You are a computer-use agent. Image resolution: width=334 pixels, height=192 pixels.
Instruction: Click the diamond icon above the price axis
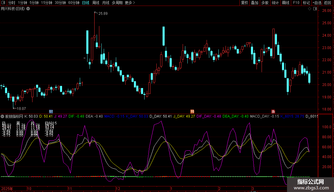tap(309, 9)
